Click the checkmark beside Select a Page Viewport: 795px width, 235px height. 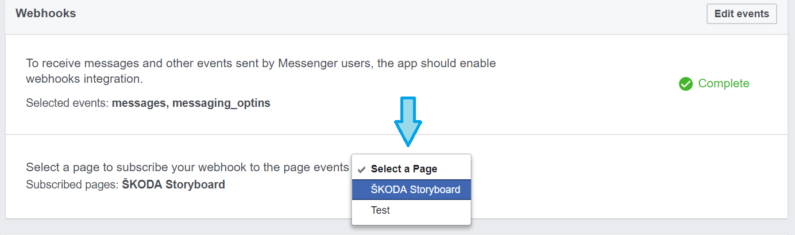[361, 169]
